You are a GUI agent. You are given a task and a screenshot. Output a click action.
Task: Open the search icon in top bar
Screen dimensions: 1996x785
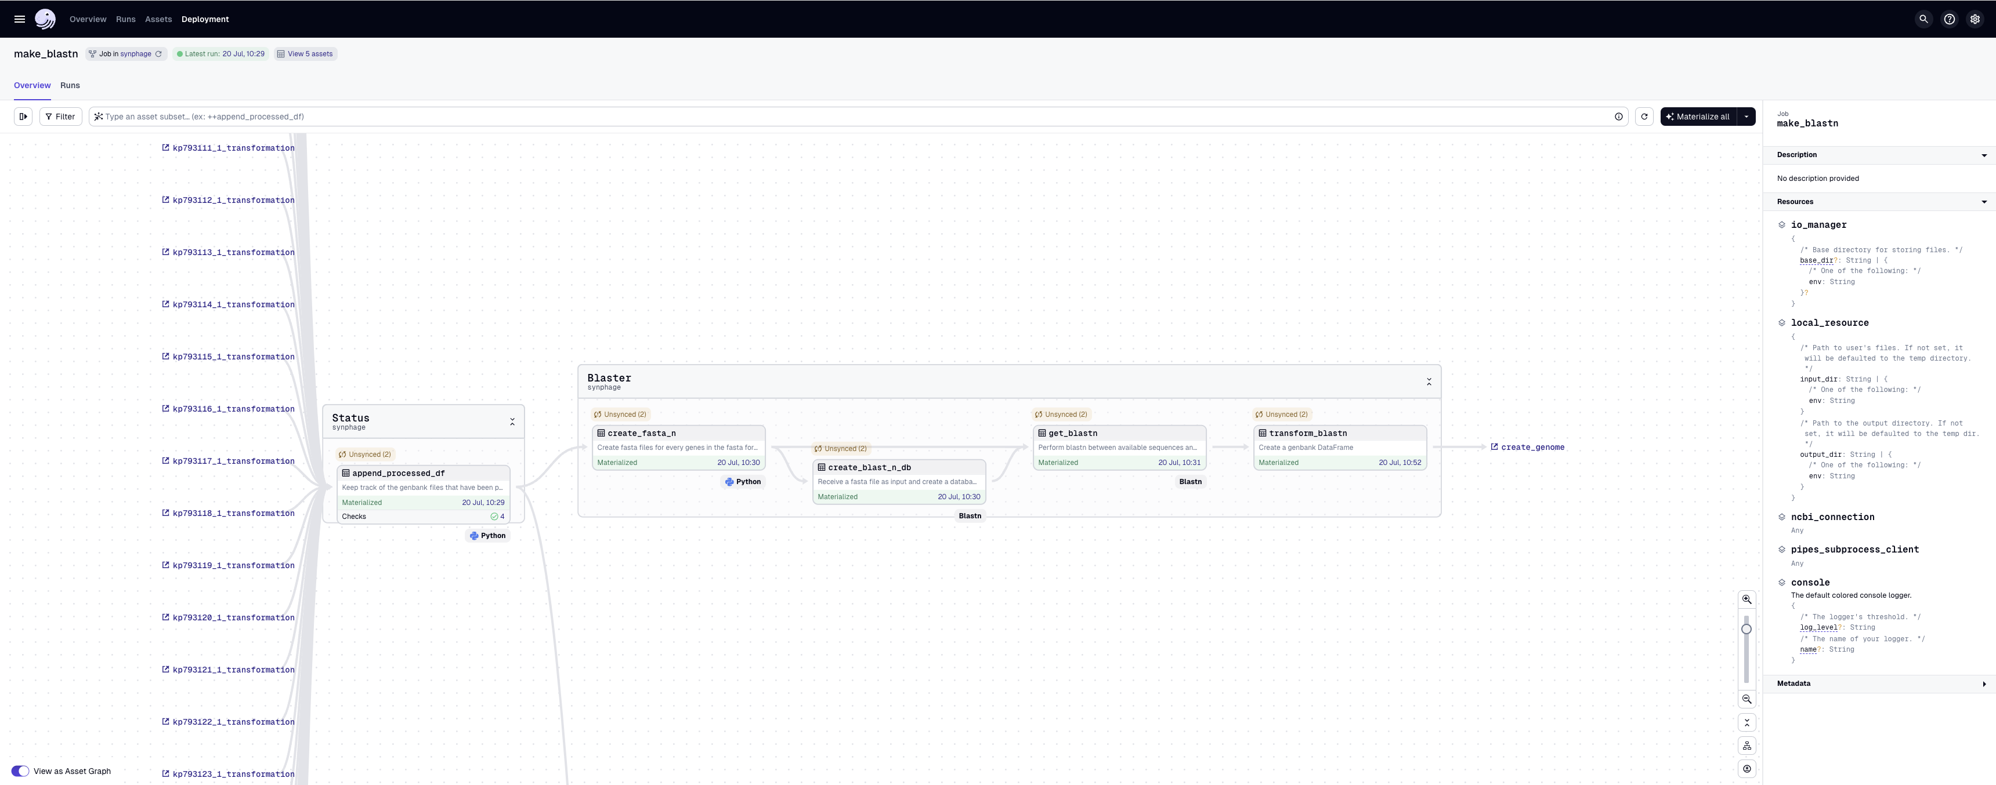(x=1923, y=19)
